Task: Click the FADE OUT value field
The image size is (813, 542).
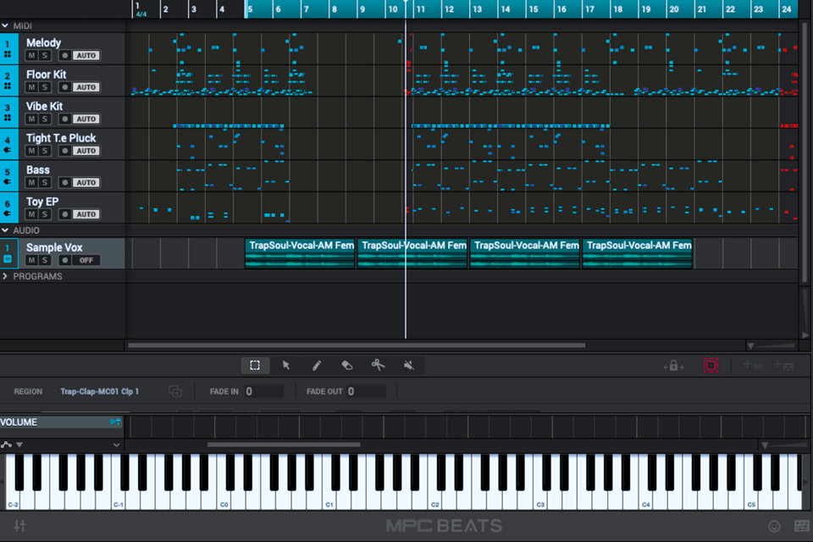Action: 366,391
